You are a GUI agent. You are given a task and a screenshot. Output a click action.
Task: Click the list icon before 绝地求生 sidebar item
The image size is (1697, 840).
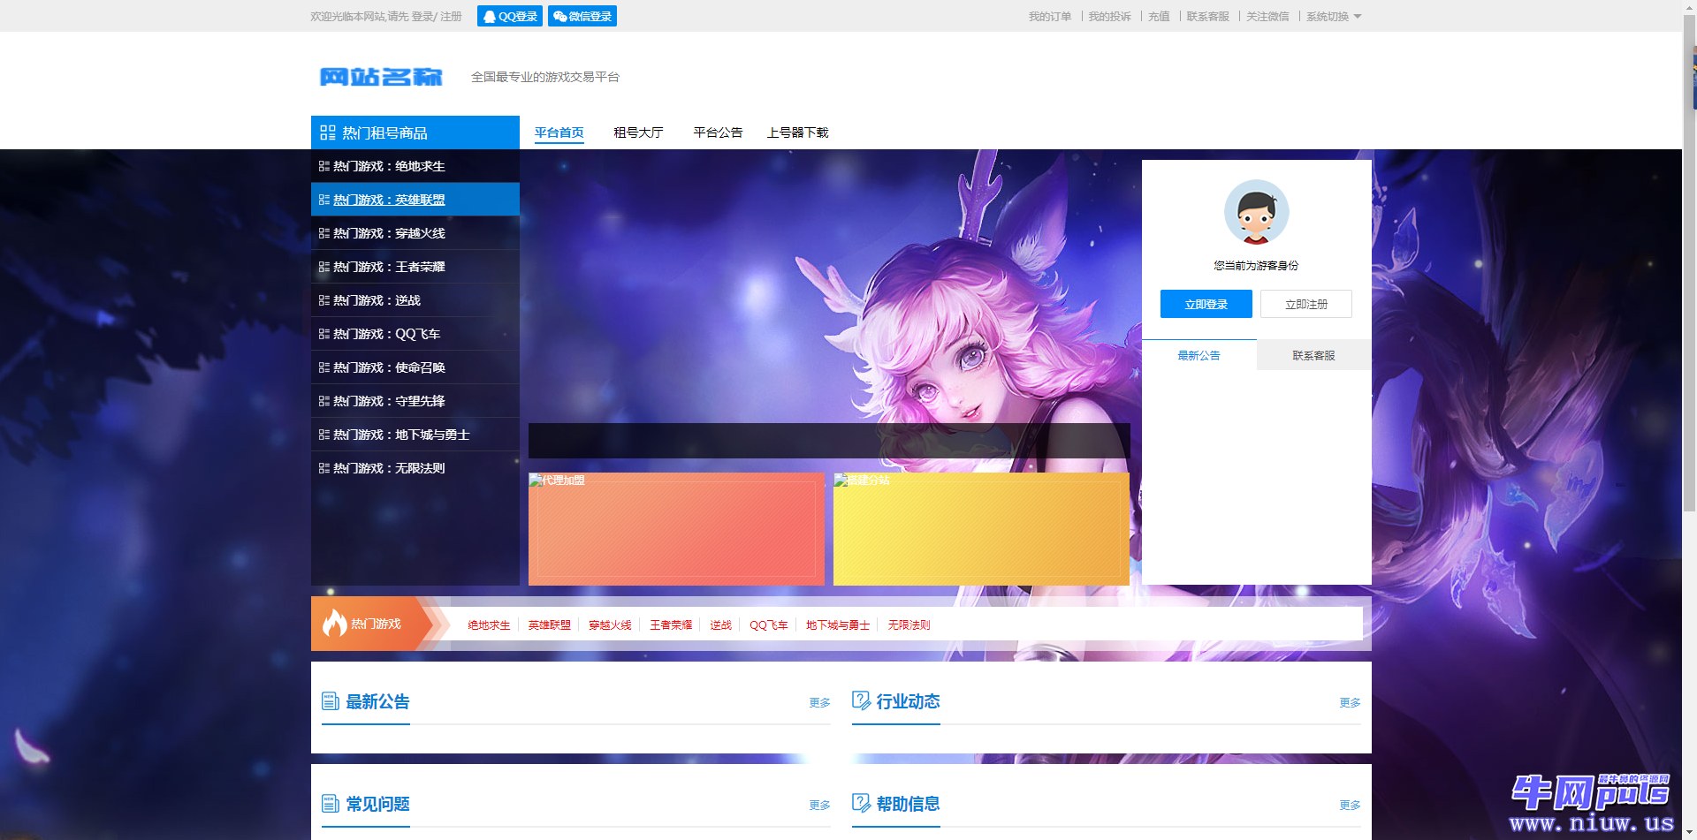(324, 166)
